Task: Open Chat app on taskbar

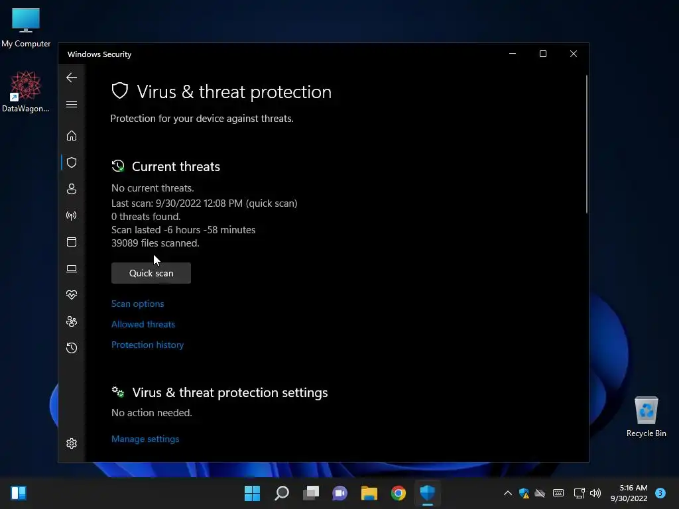Action: pyautogui.click(x=340, y=493)
